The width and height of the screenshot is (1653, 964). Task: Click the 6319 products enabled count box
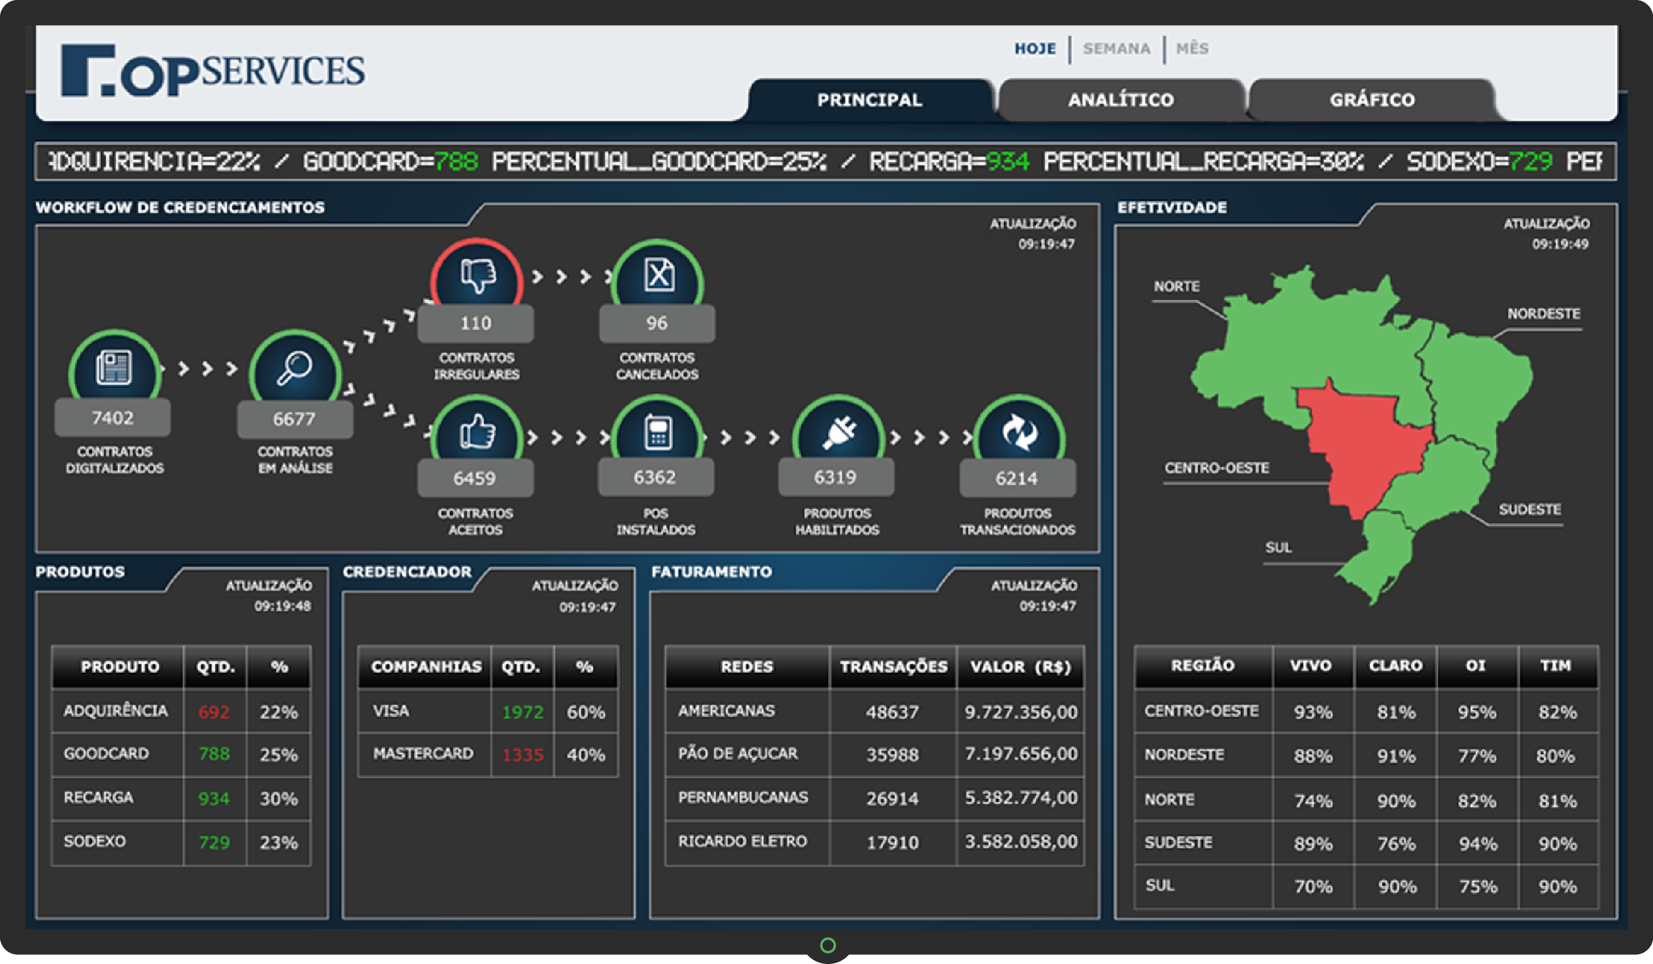pyautogui.click(x=836, y=477)
